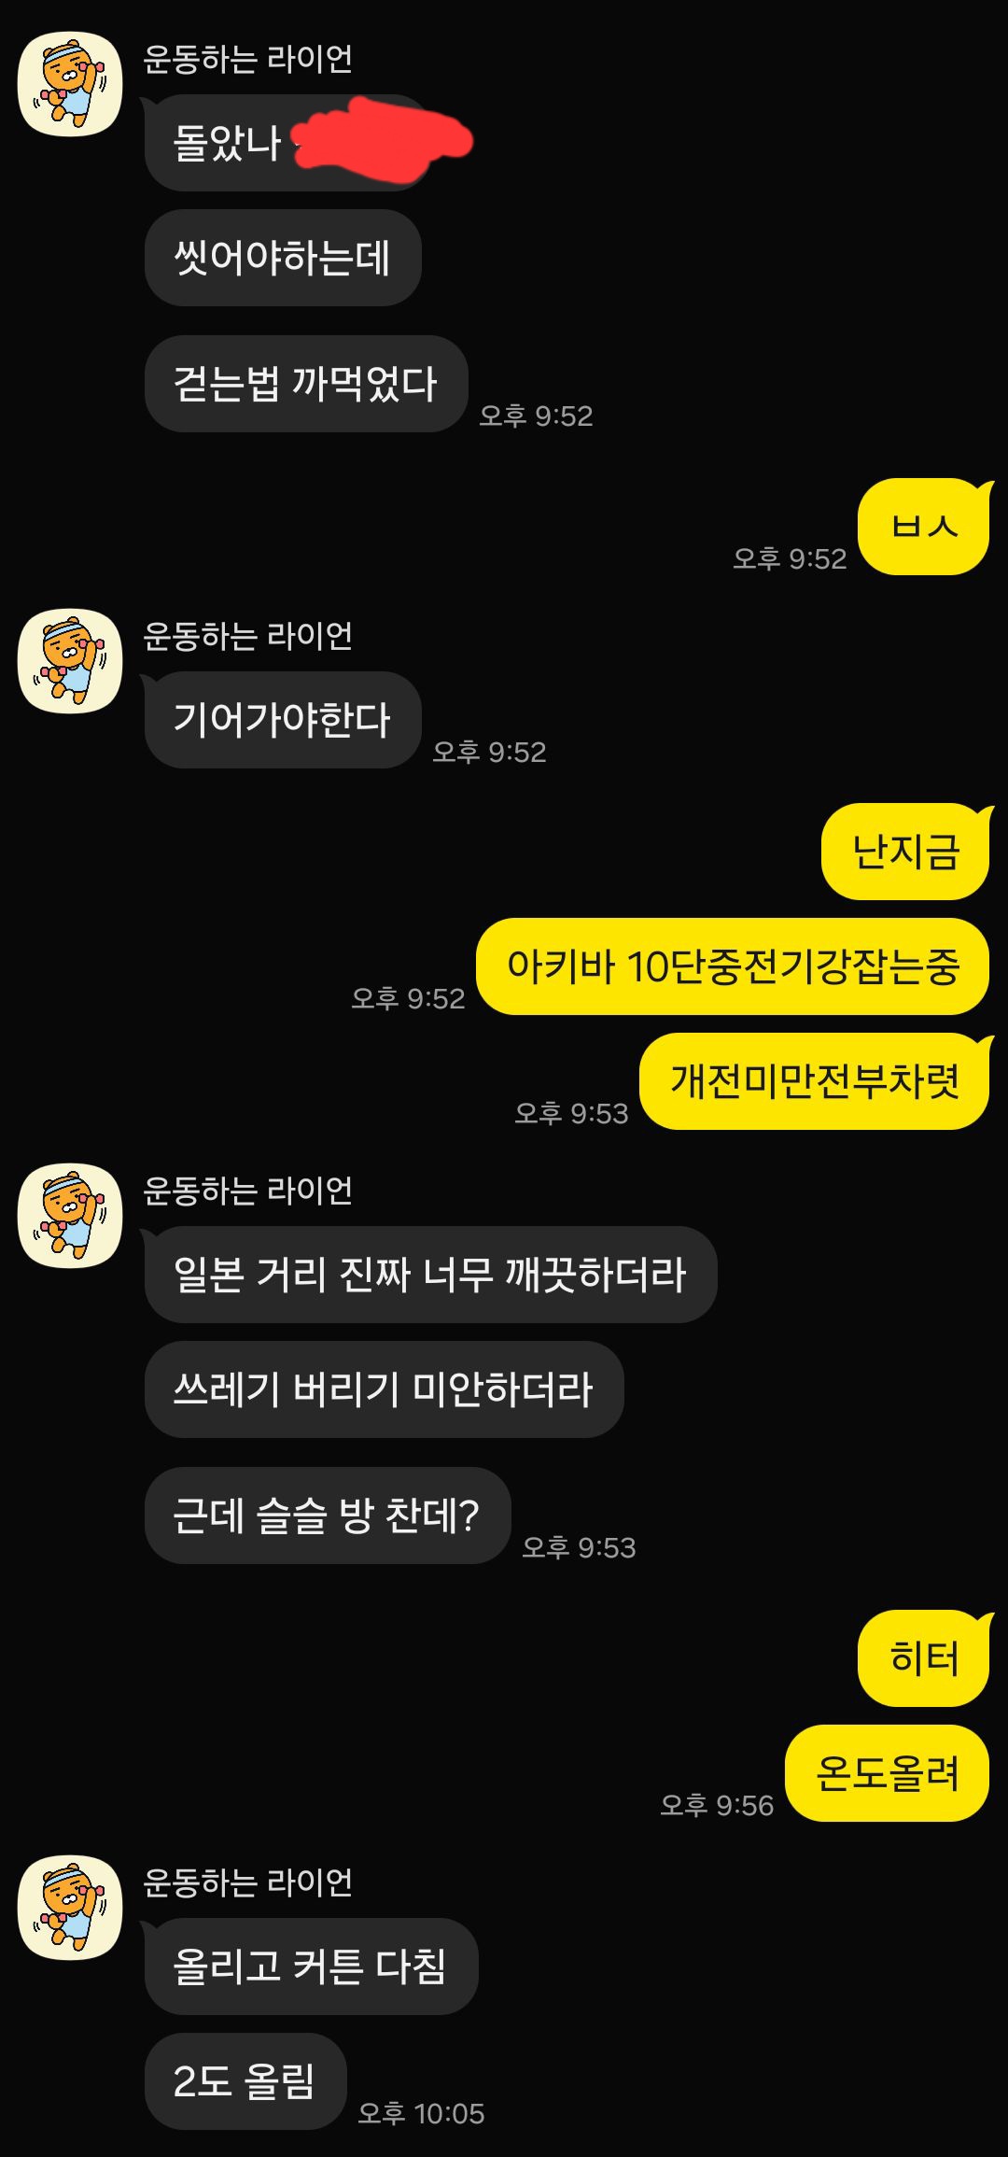Viewport: 1008px width, 2157px height.
Task: Select the 일본 거리 진짜 너무 깨끗하더라 message
Action: [x=430, y=1275]
